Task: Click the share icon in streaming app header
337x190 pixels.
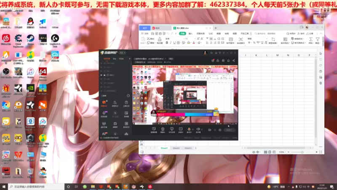Action: click(234, 61)
